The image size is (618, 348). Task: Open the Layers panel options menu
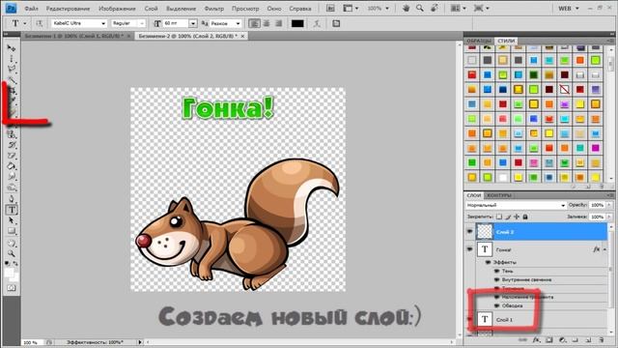pyautogui.click(x=610, y=195)
